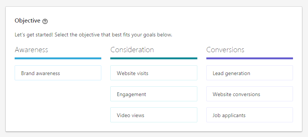Viewport: 308px width, 137px height.
Task: Click the Consideration column heading
Action: click(132, 50)
